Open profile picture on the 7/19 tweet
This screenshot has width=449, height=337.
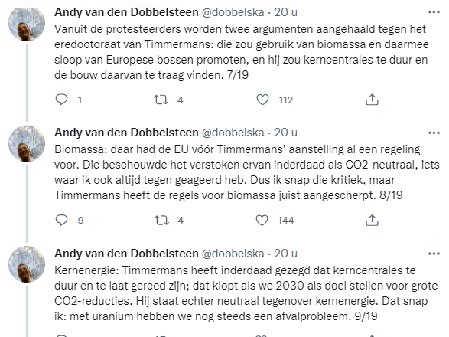pos(27,24)
